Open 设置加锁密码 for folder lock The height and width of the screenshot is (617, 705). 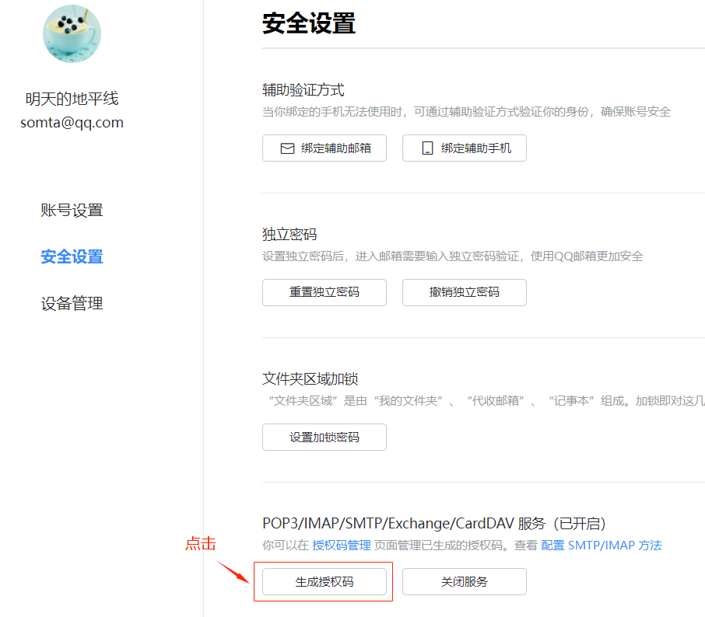point(324,437)
